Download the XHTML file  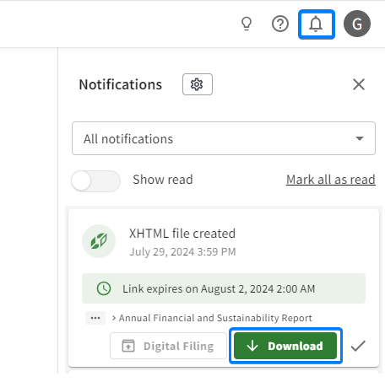(285, 346)
